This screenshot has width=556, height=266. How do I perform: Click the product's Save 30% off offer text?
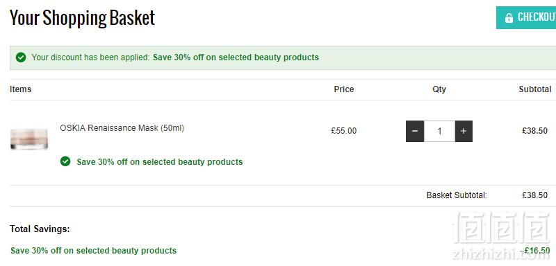click(160, 162)
